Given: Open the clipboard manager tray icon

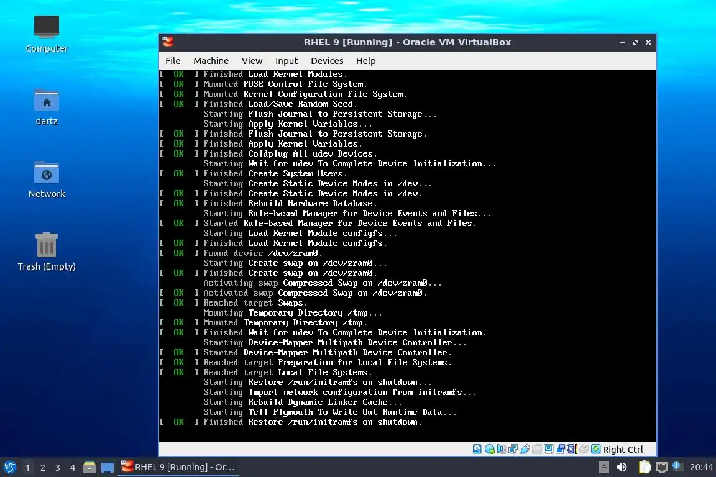Looking at the screenshot, I should (645, 467).
